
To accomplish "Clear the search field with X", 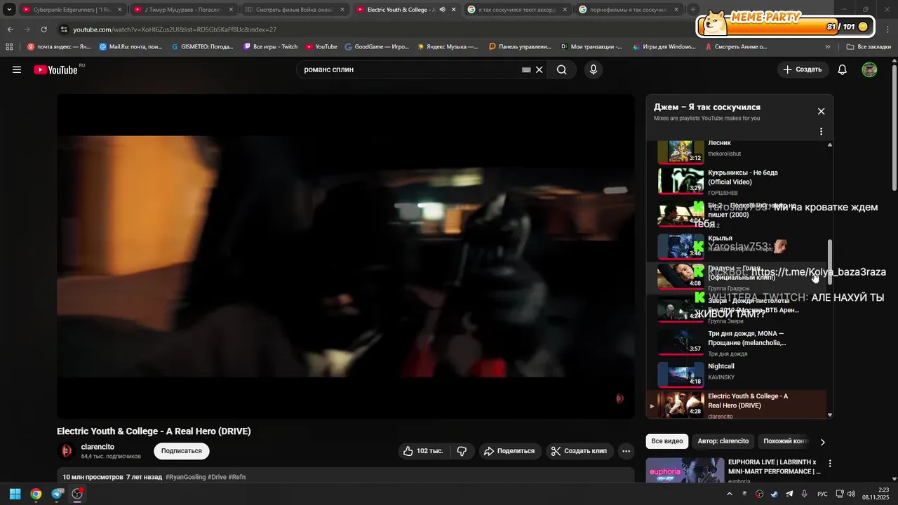I will point(540,70).
